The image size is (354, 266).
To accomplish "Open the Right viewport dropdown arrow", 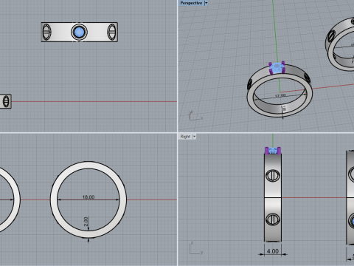I will click(x=194, y=137).
